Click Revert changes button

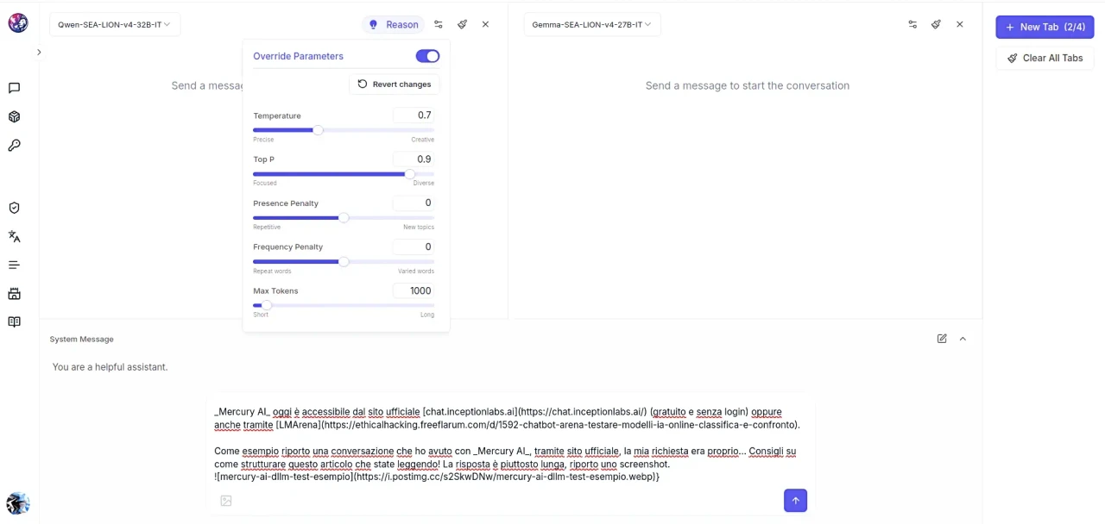395,84
